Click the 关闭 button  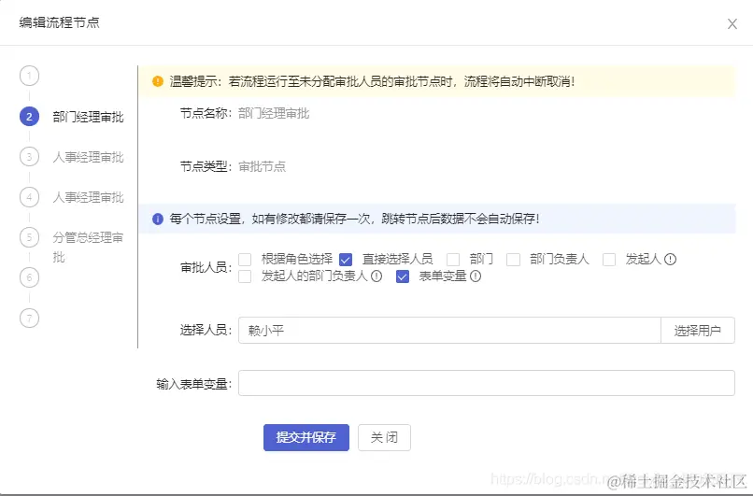(x=384, y=437)
